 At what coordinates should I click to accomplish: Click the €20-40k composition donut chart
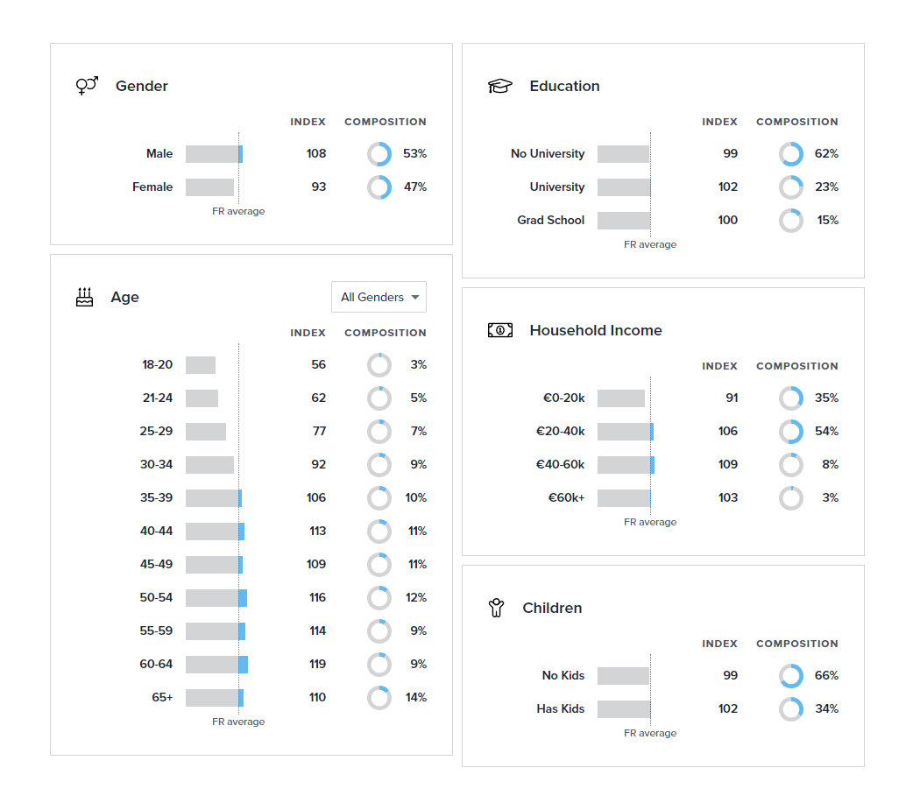click(x=791, y=432)
